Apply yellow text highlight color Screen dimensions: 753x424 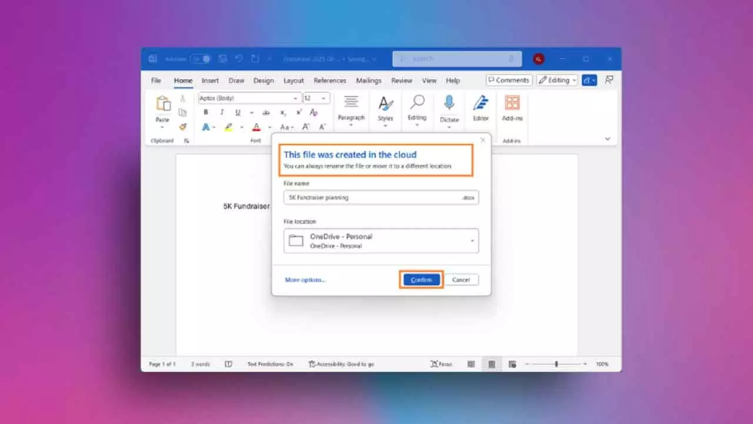point(227,127)
